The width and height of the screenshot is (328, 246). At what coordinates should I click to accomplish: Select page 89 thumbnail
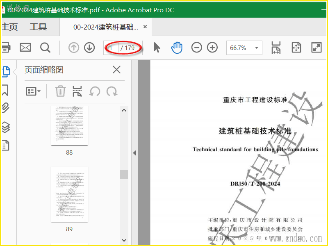(x=69, y=194)
